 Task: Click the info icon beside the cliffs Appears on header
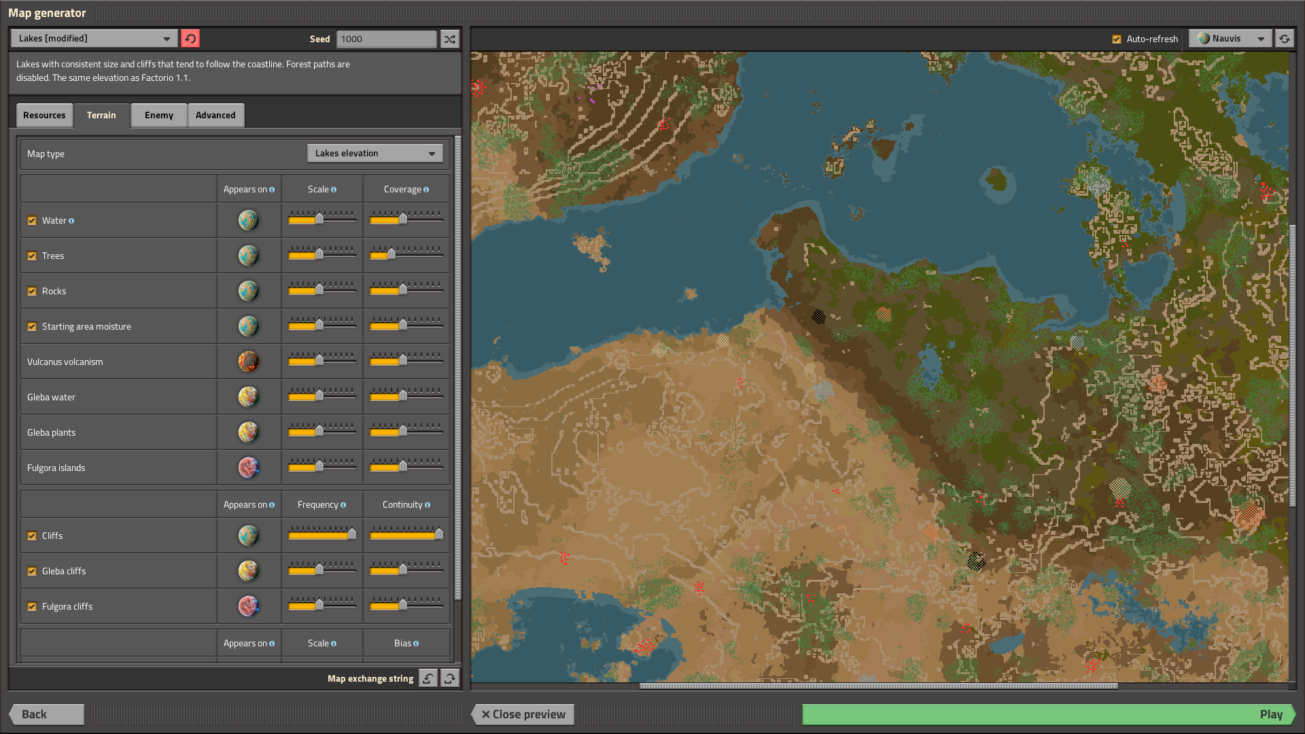tap(272, 505)
